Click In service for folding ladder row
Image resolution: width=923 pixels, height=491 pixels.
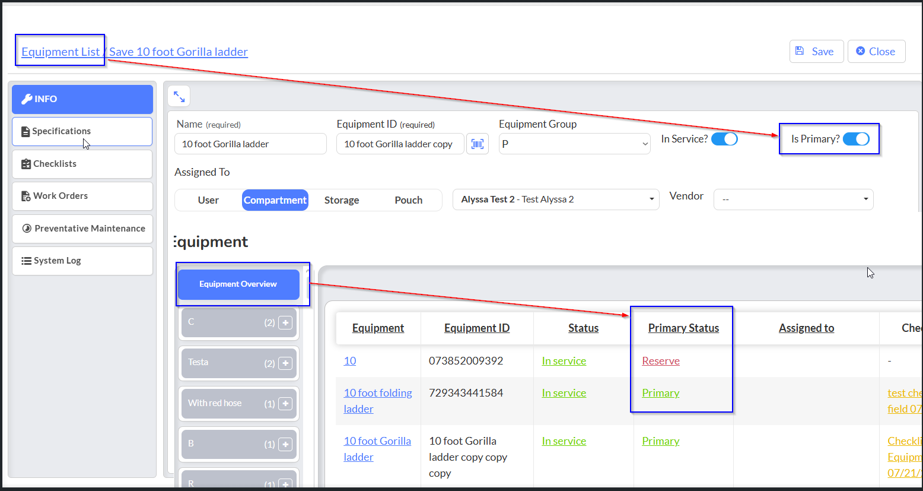point(564,393)
